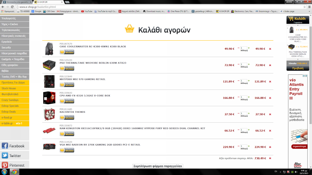
Task: Open the Υπολογιστές category
Action: [15, 18]
